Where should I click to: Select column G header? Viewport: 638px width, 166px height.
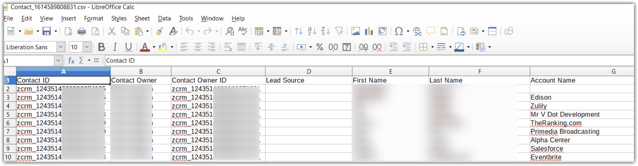613,72
